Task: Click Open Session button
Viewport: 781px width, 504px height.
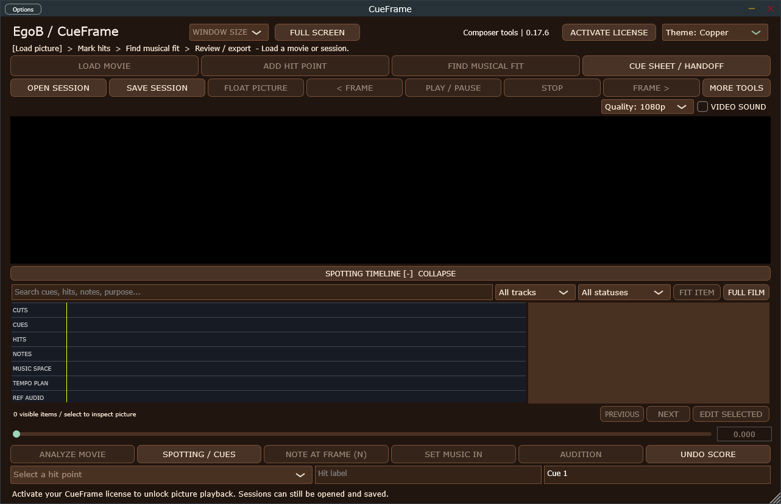Action: coord(58,88)
